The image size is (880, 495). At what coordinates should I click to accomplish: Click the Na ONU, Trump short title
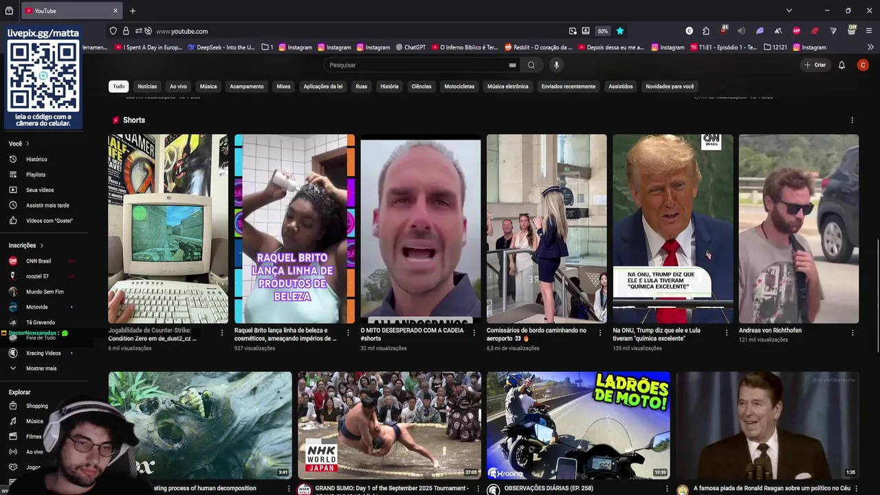[657, 334]
